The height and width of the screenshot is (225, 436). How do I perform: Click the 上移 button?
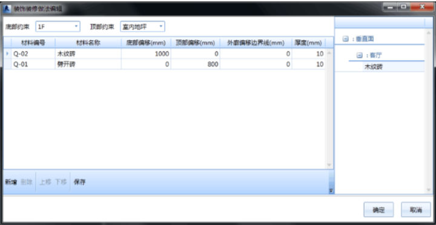tap(45, 182)
